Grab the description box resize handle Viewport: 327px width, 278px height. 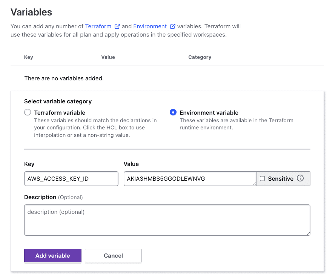309,234
